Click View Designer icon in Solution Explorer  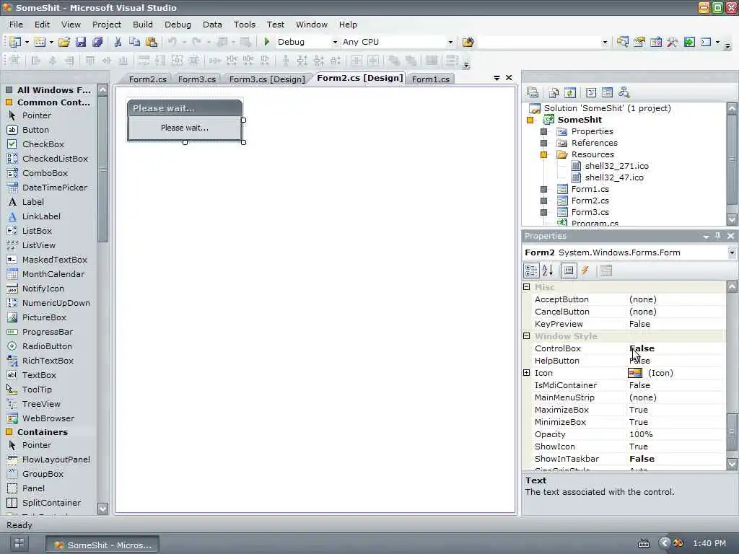point(607,92)
